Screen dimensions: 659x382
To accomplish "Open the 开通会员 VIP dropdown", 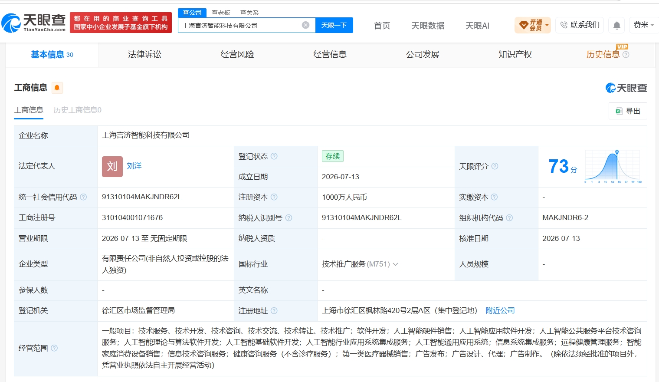I will [x=532, y=25].
